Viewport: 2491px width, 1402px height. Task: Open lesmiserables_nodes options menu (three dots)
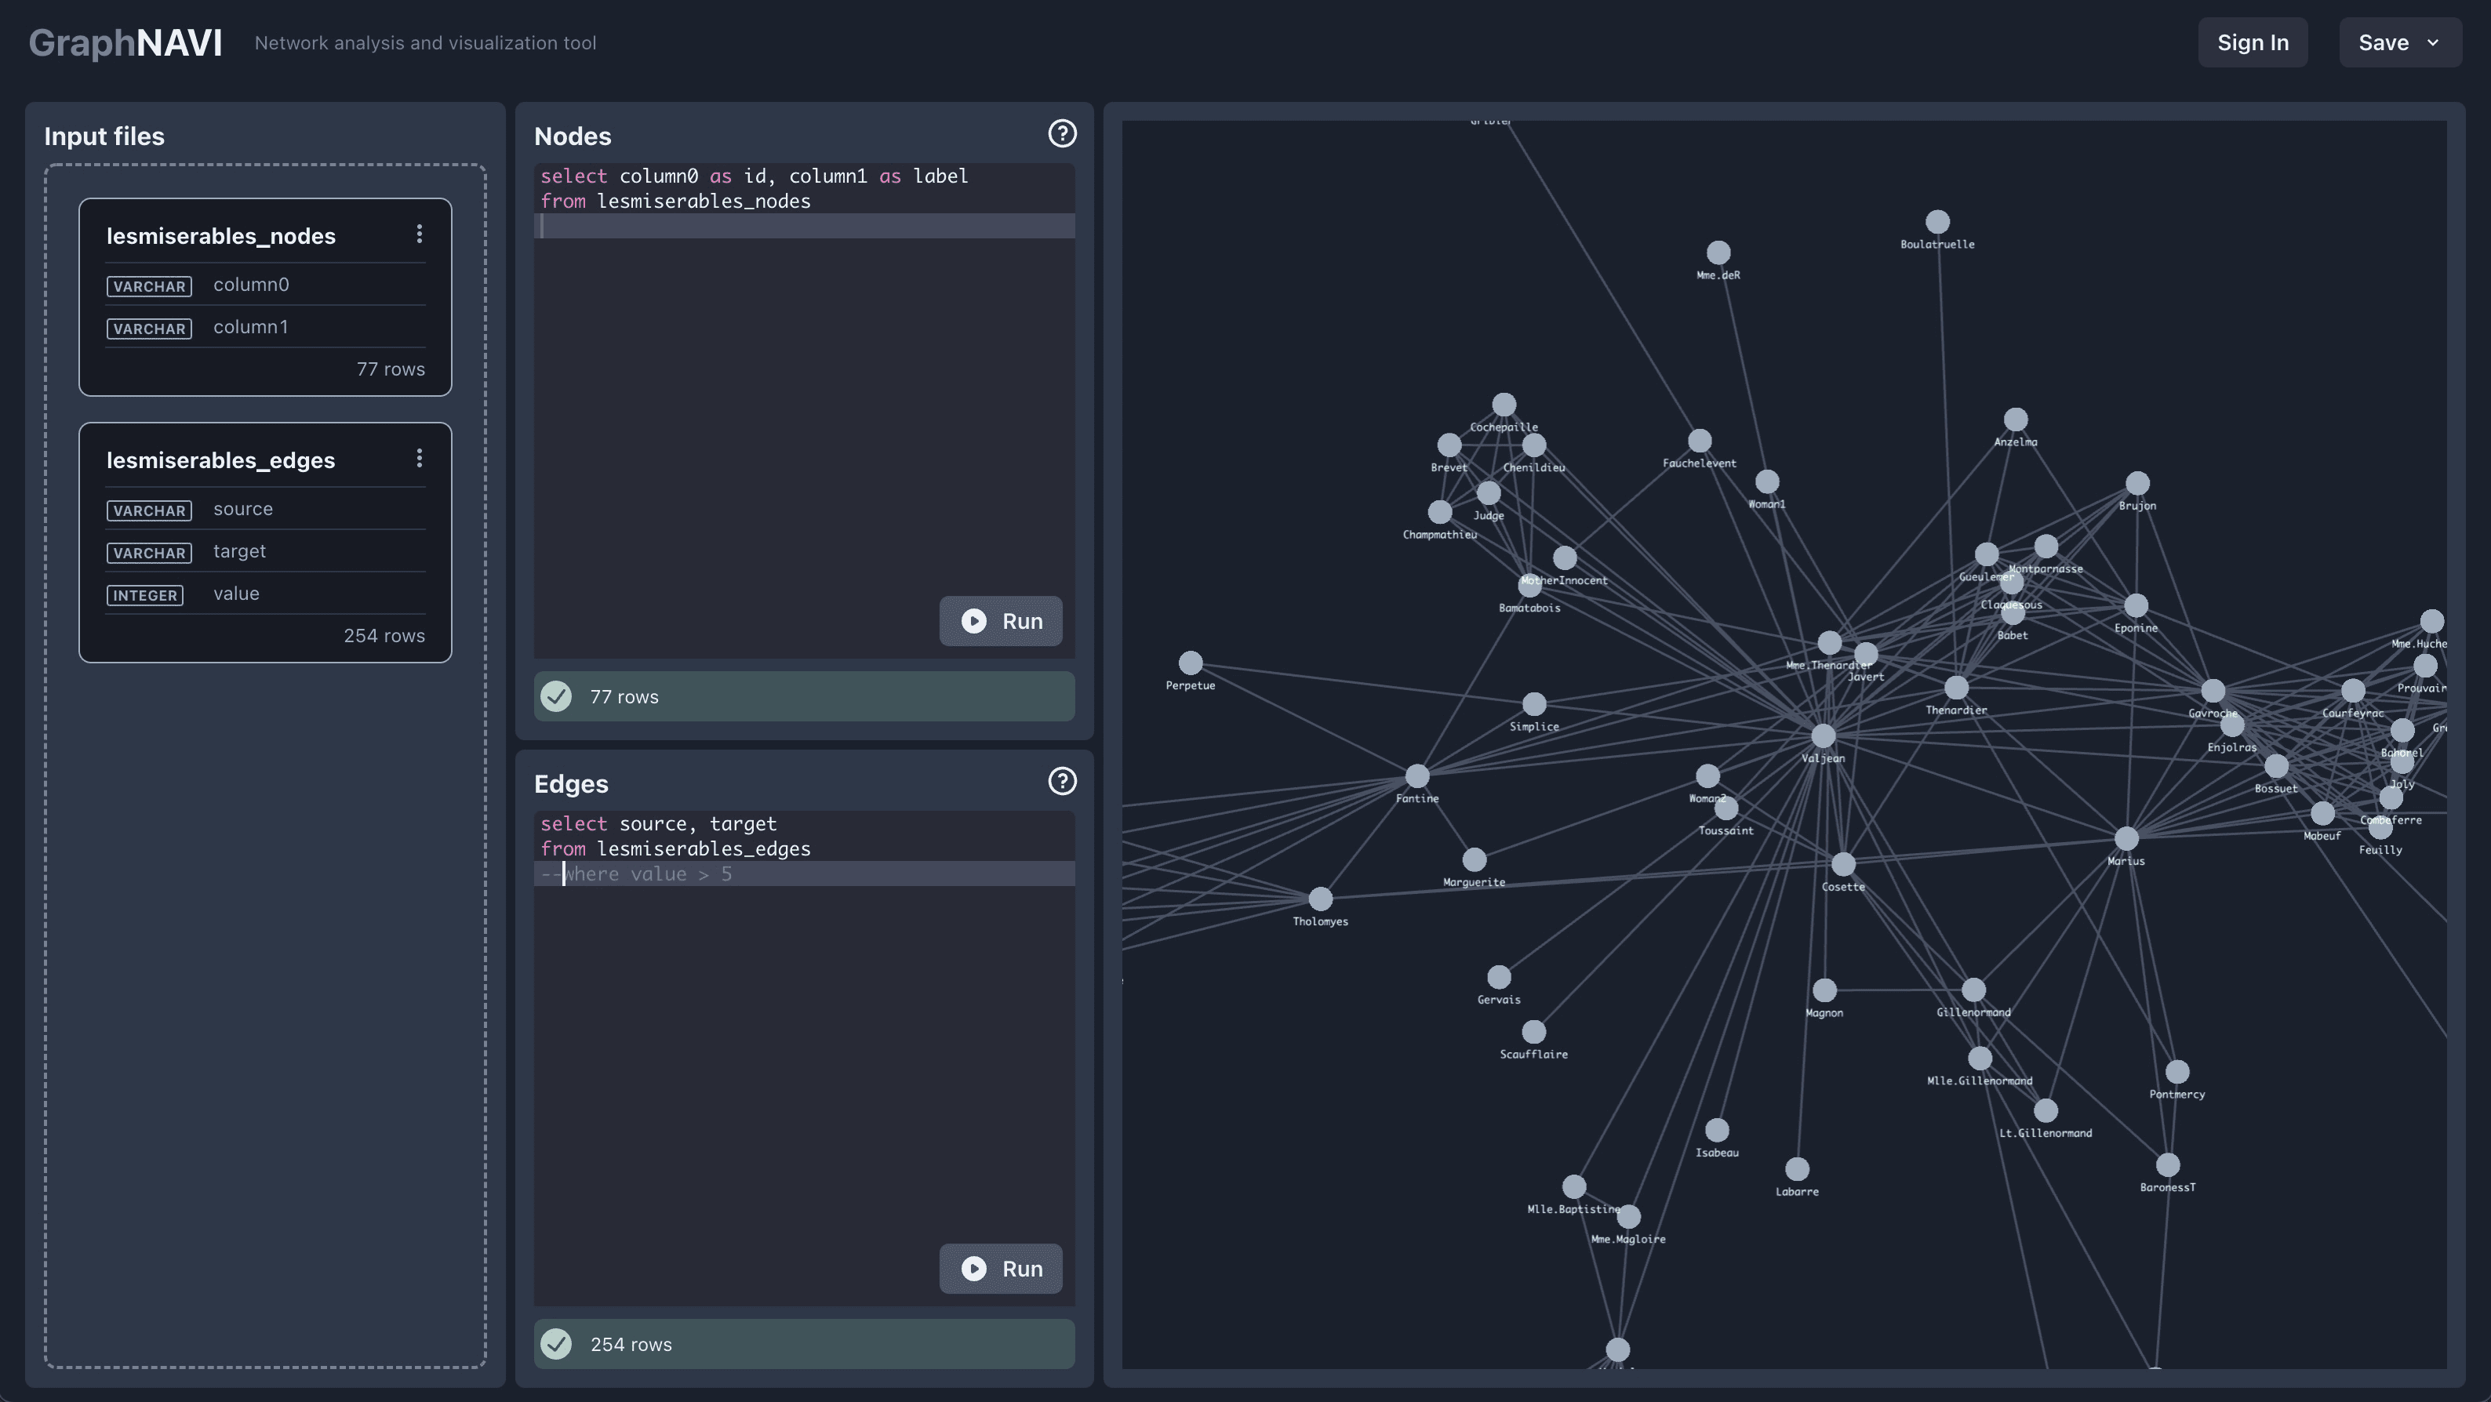[x=419, y=234]
